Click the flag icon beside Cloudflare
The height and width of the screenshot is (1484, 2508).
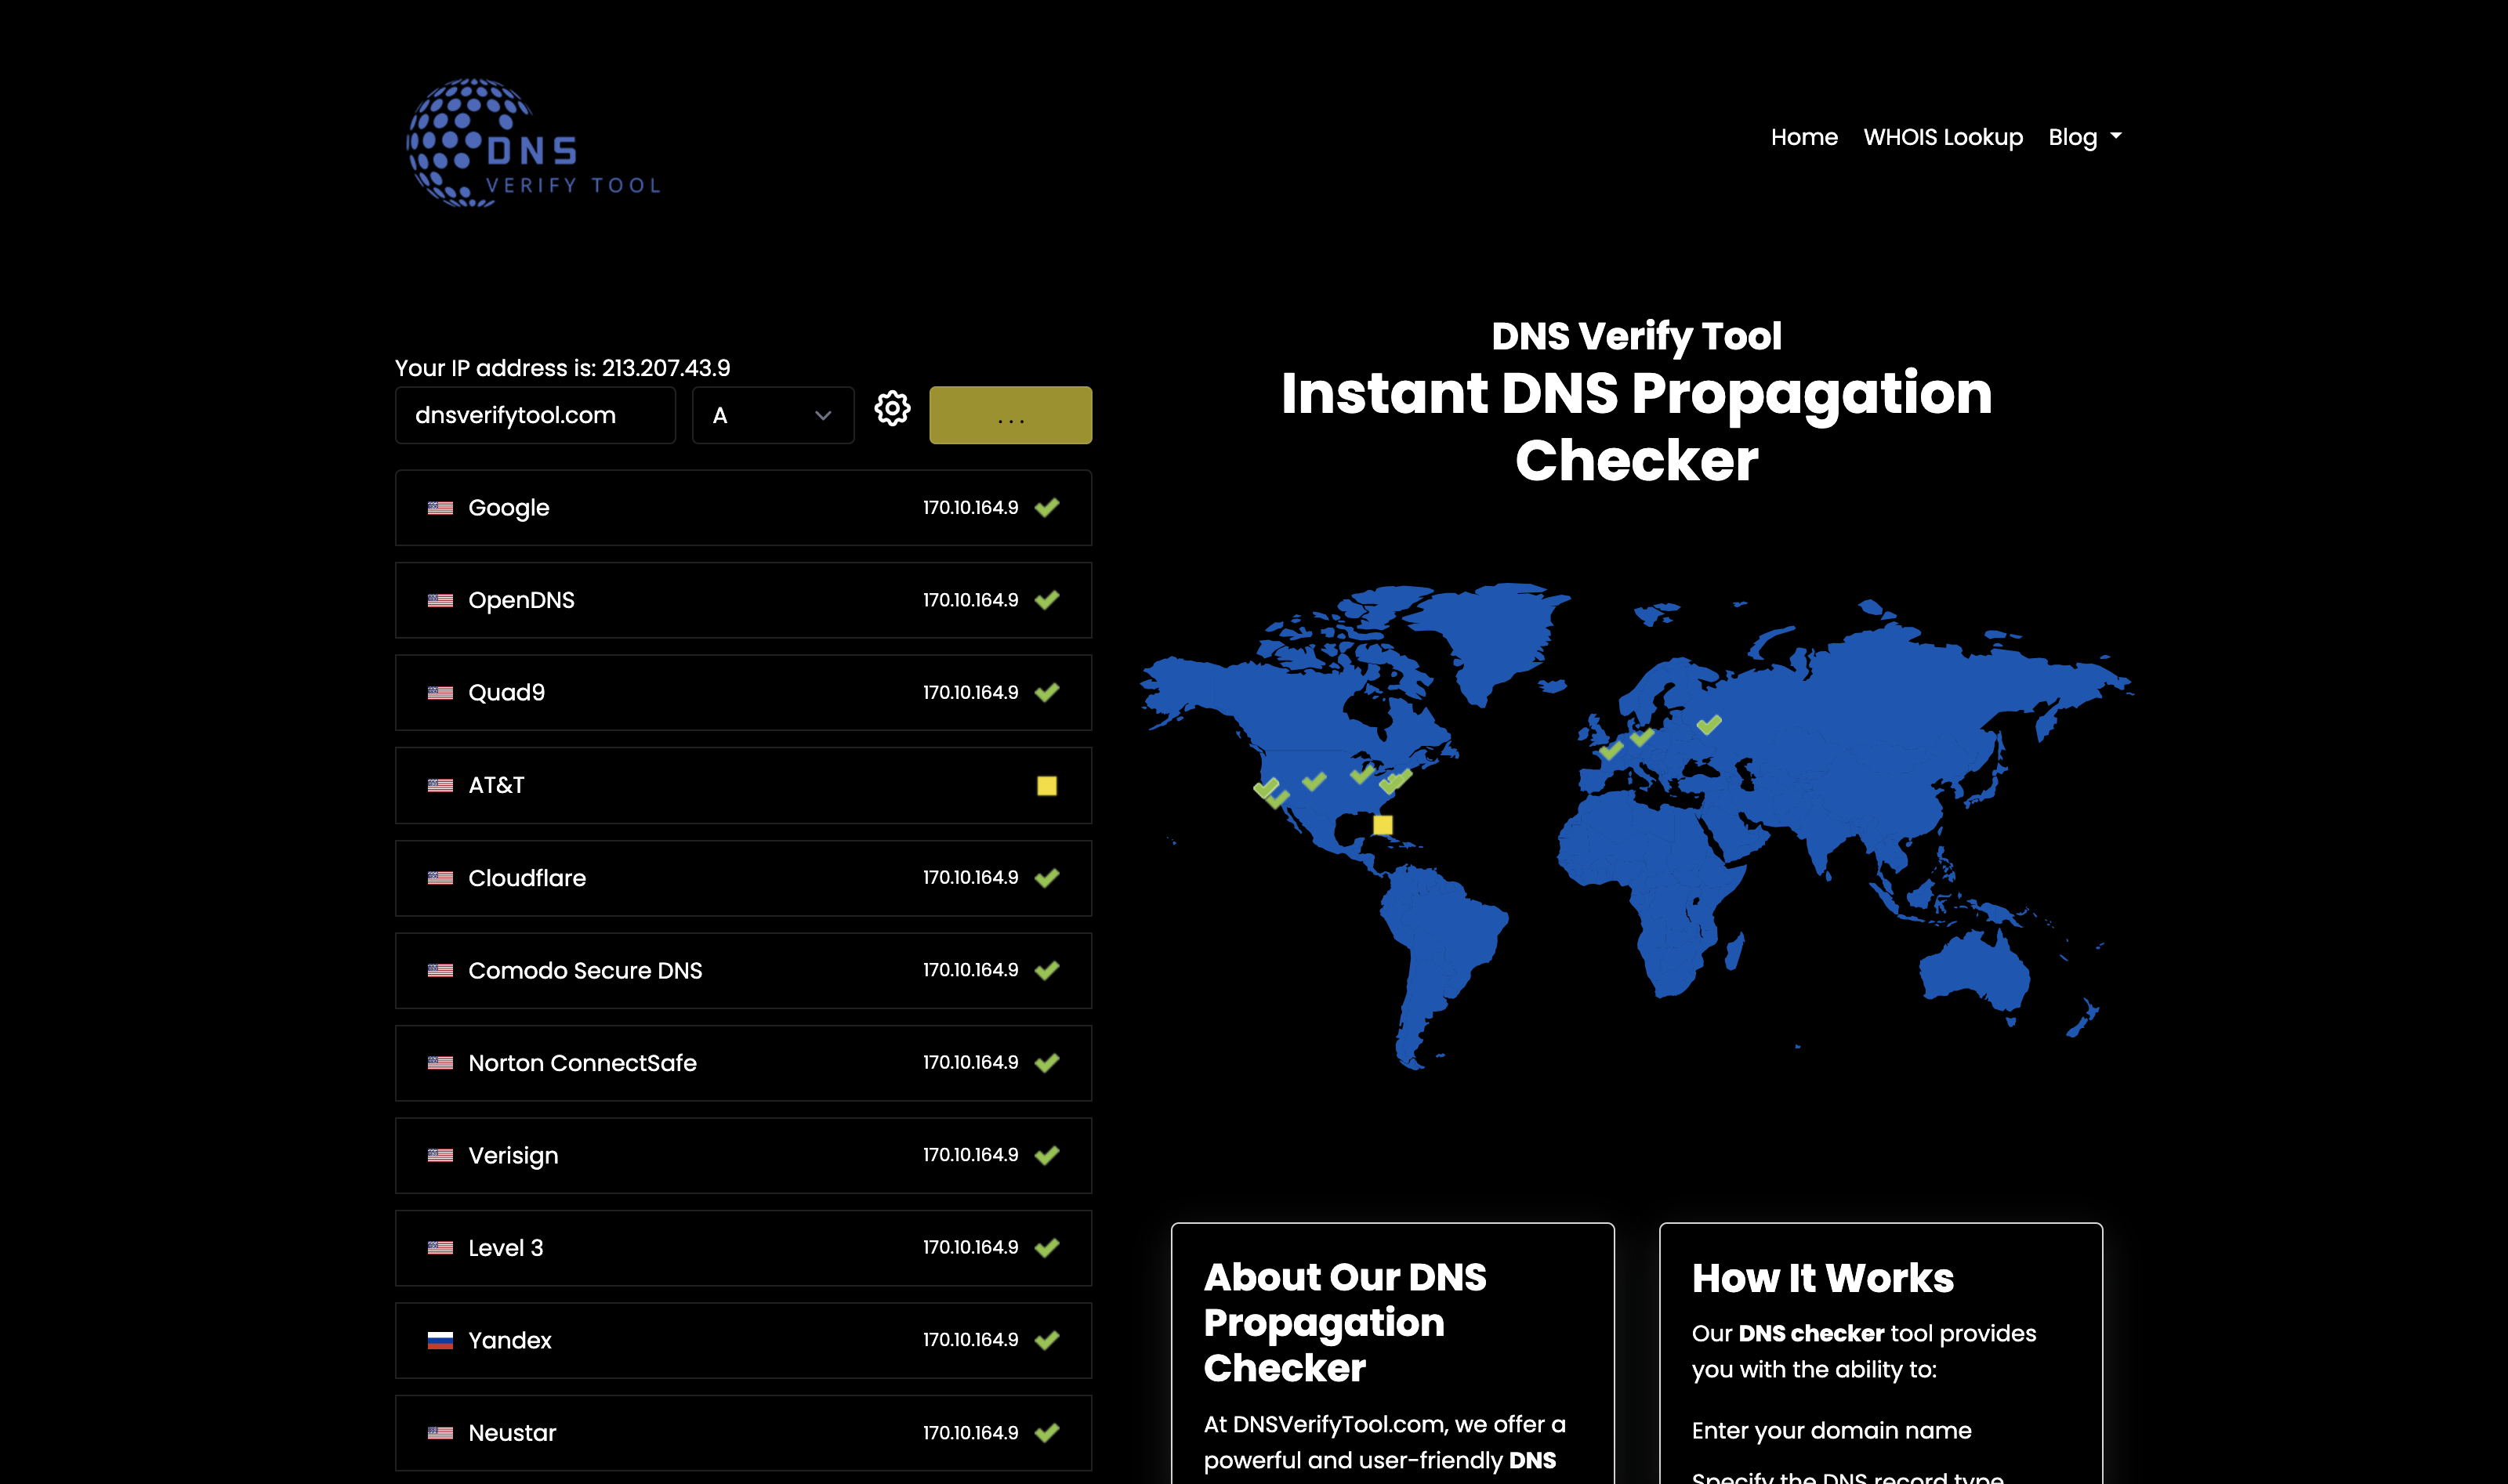click(x=440, y=878)
